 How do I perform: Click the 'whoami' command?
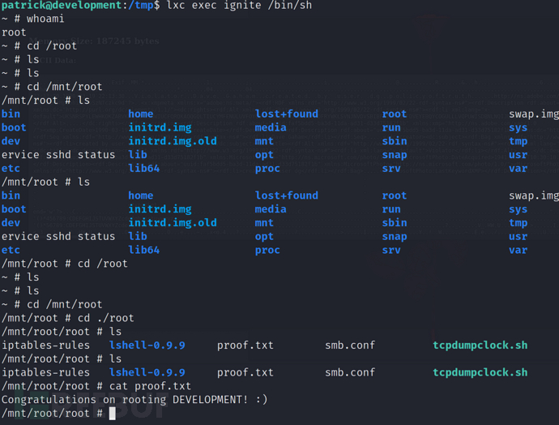45,19
